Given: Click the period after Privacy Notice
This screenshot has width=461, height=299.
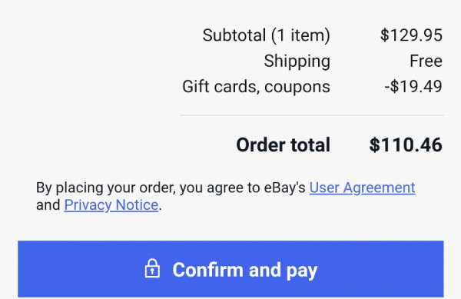Looking at the screenshot, I should click(161, 209).
